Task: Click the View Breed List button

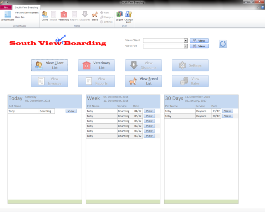Action: [x=143, y=81]
